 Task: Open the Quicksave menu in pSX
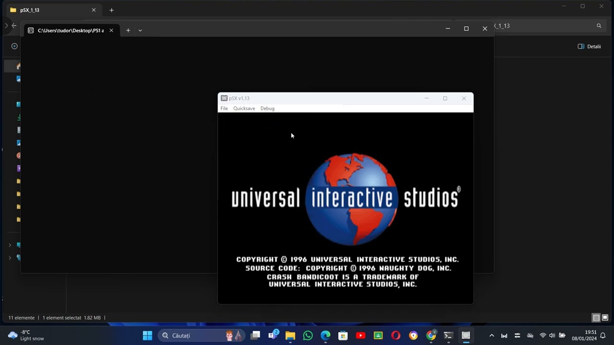pos(244,108)
